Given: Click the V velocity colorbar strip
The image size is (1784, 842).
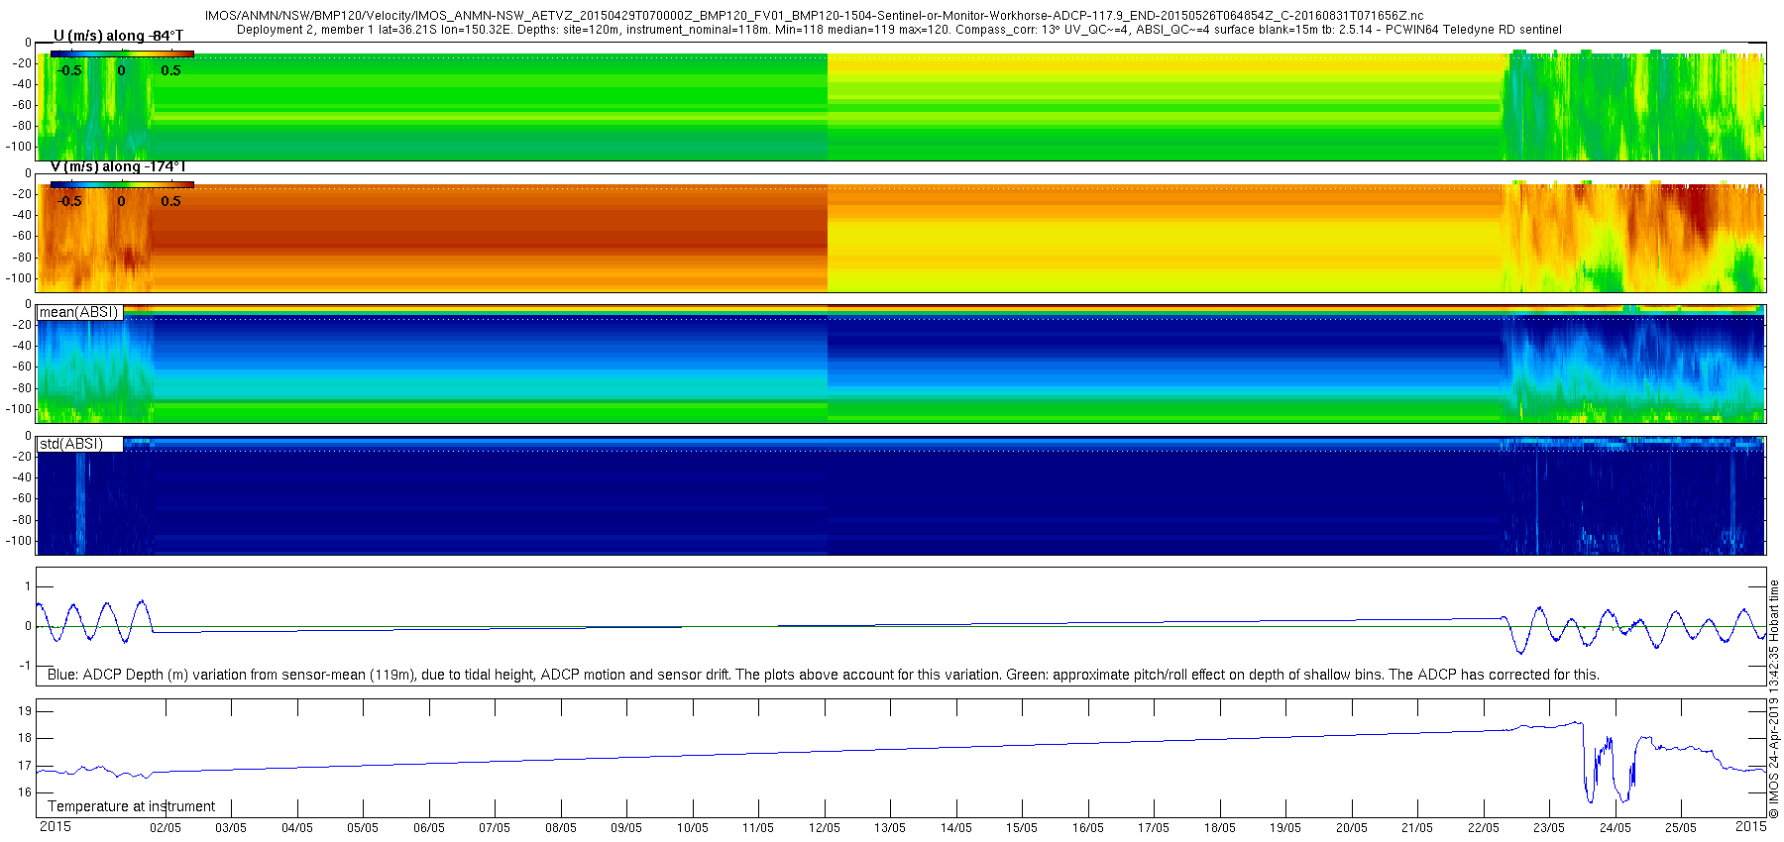Looking at the screenshot, I should pos(122,184).
